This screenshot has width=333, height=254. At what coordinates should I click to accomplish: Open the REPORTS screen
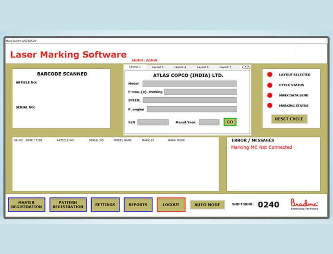click(x=138, y=204)
